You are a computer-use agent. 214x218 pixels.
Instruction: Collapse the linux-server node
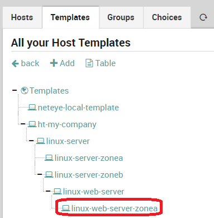tap(31, 141)
